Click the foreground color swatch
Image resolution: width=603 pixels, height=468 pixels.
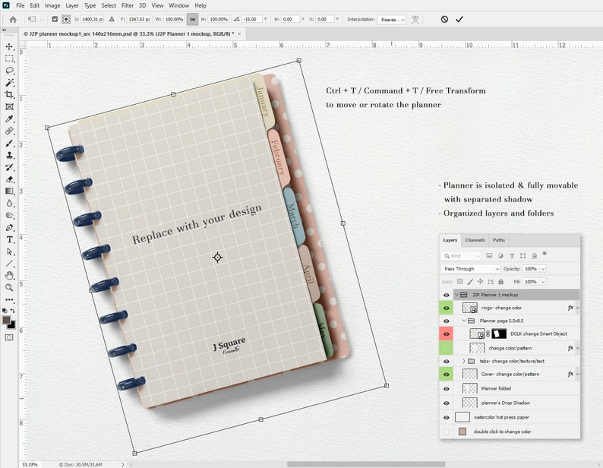click(x=7, y=320)
